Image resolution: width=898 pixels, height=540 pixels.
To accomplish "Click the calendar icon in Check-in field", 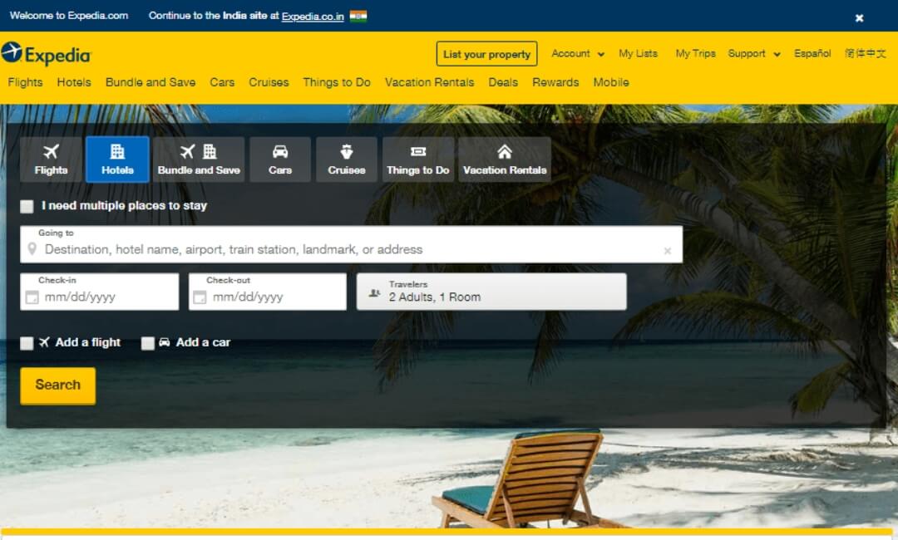I will [x=31, y=296].
